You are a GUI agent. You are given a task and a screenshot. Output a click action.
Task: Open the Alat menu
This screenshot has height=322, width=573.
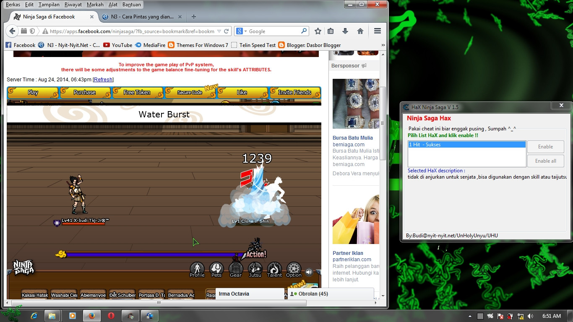click(x=113, y=5)
